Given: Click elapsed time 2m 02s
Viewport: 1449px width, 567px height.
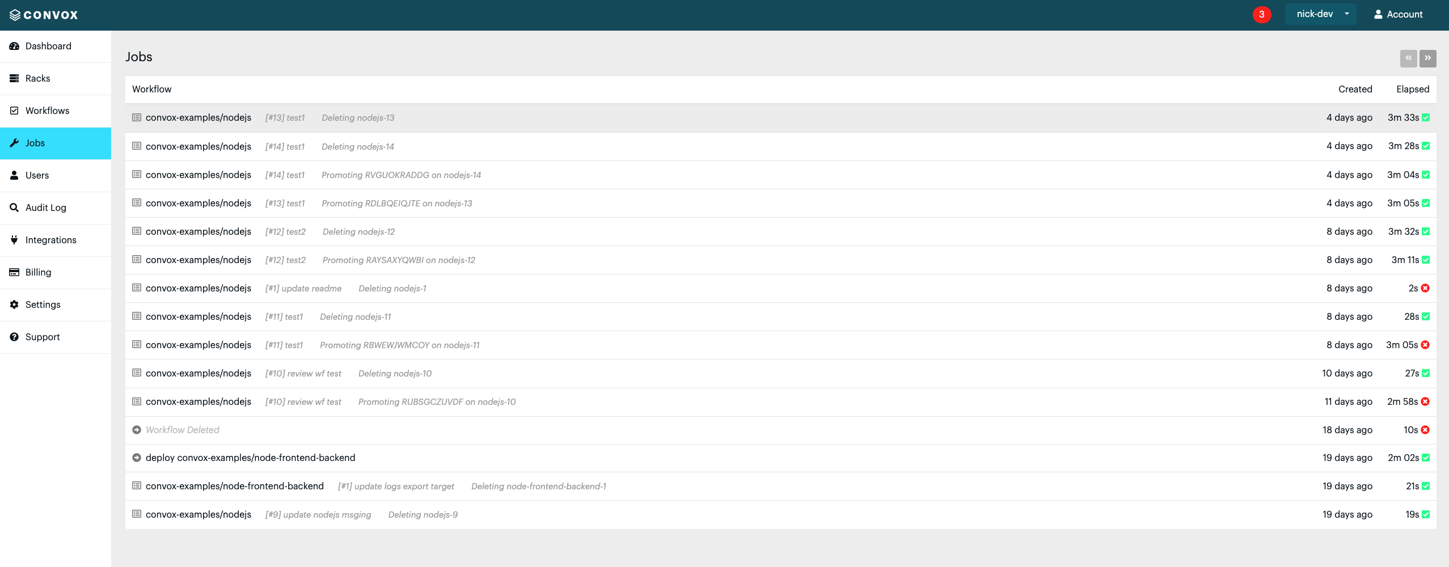Looking at the screenshot, I should pyautogui.click(x=1403, y=458).
